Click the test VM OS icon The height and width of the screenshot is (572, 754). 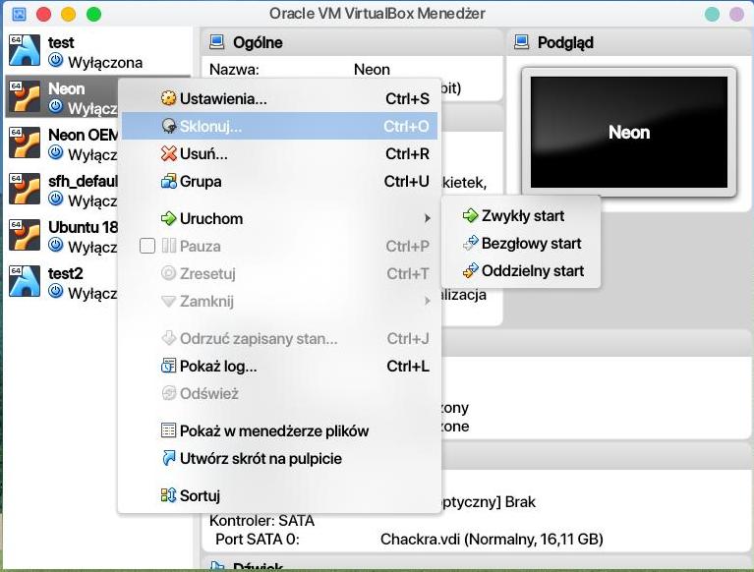25,50
